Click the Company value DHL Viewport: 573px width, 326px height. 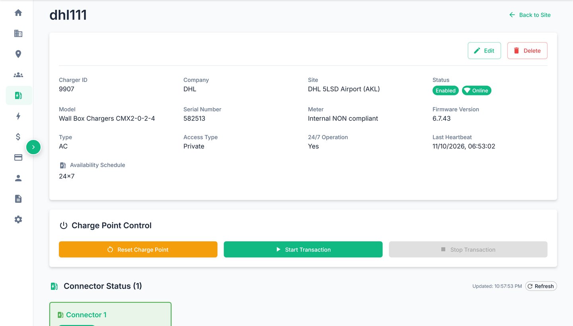(190, 89)
